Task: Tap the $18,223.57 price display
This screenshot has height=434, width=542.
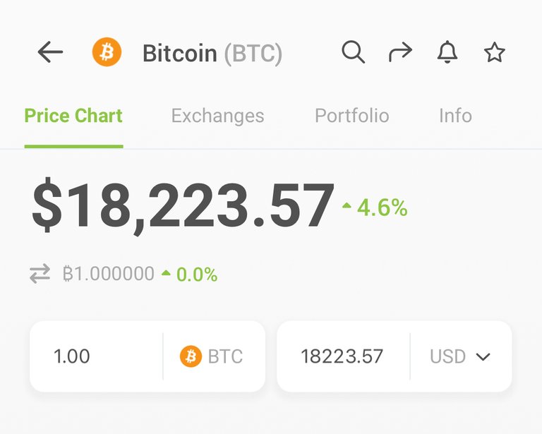Action: point(183,207)
